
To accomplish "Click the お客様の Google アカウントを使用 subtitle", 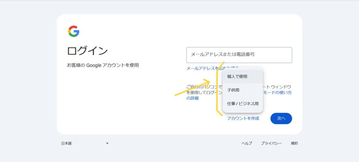I will coord(103,65).
